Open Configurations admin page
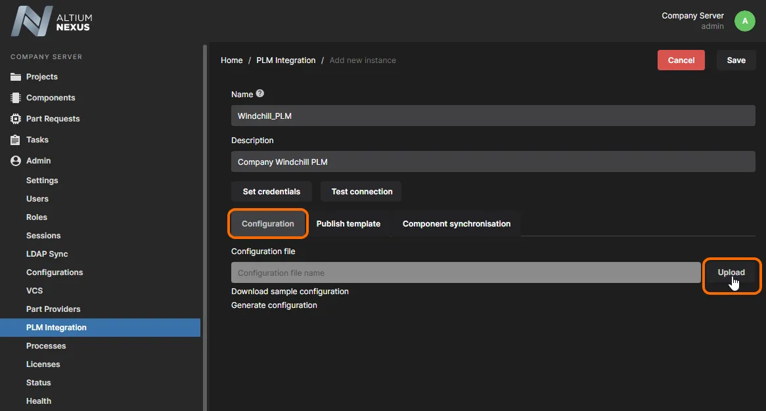Screen dimensions: 766x411 (x=55, y=272)
